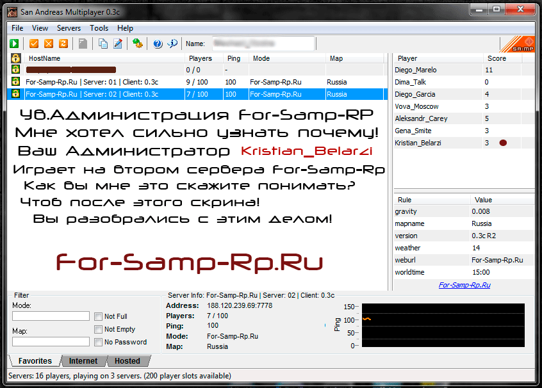Open the Servers menu

69,28
